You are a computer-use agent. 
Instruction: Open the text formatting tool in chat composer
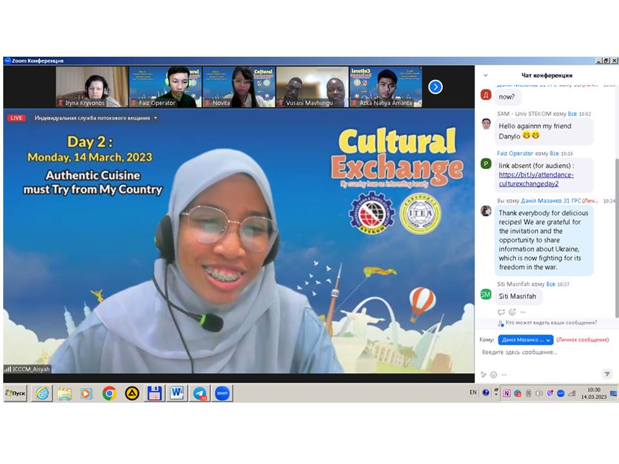[483, 375]
